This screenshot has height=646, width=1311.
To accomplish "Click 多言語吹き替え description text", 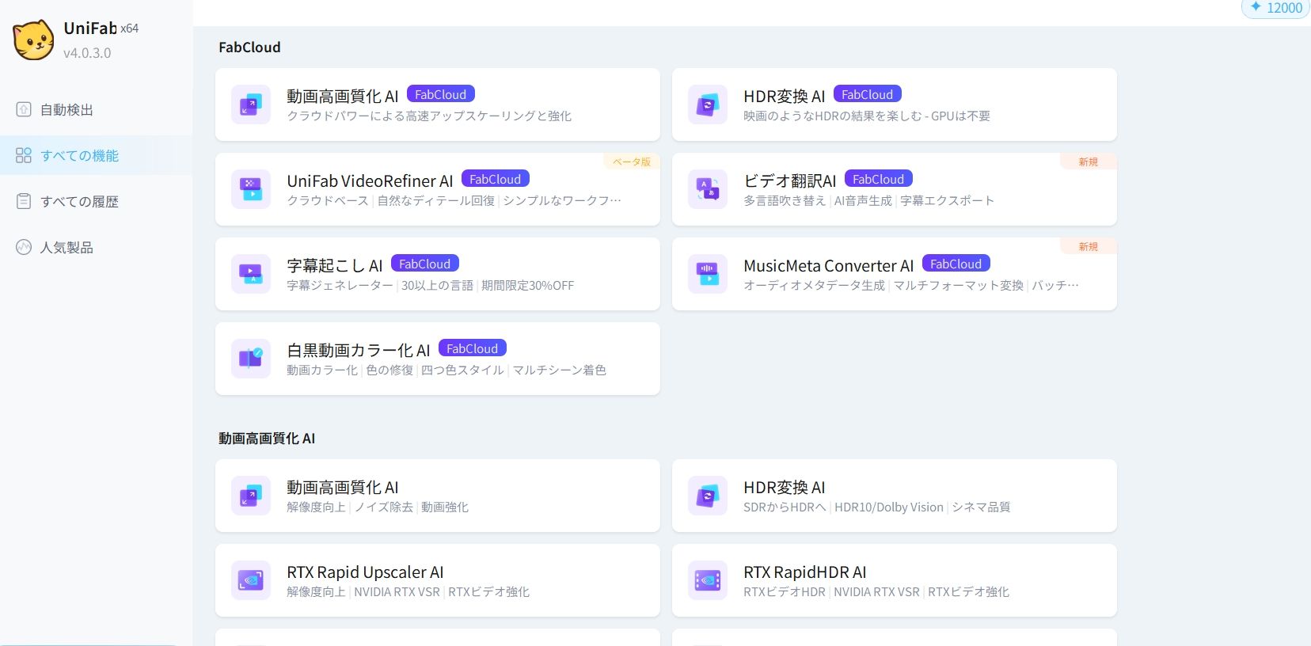I will click(785, 201).
